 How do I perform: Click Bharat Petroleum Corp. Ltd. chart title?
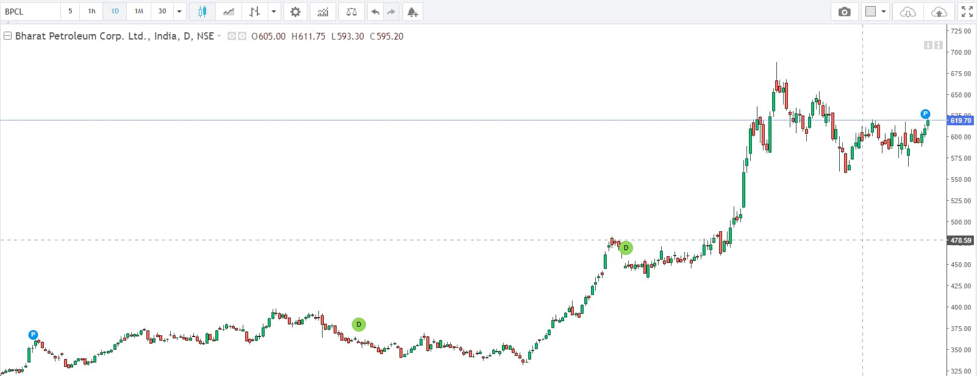click(x=82, y=37)
